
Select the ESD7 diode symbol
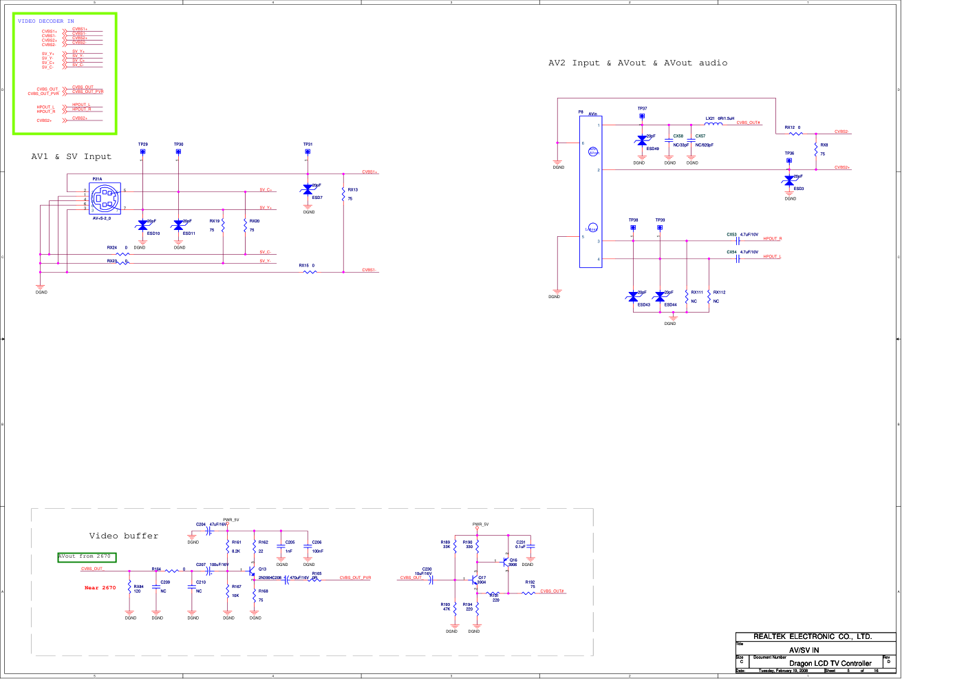308,189
